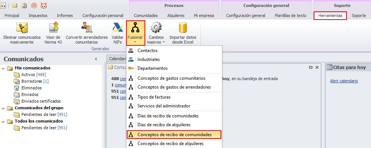Collapse the Todos los comunicados node
Screen dimensions: 371x148
[3, 121]
